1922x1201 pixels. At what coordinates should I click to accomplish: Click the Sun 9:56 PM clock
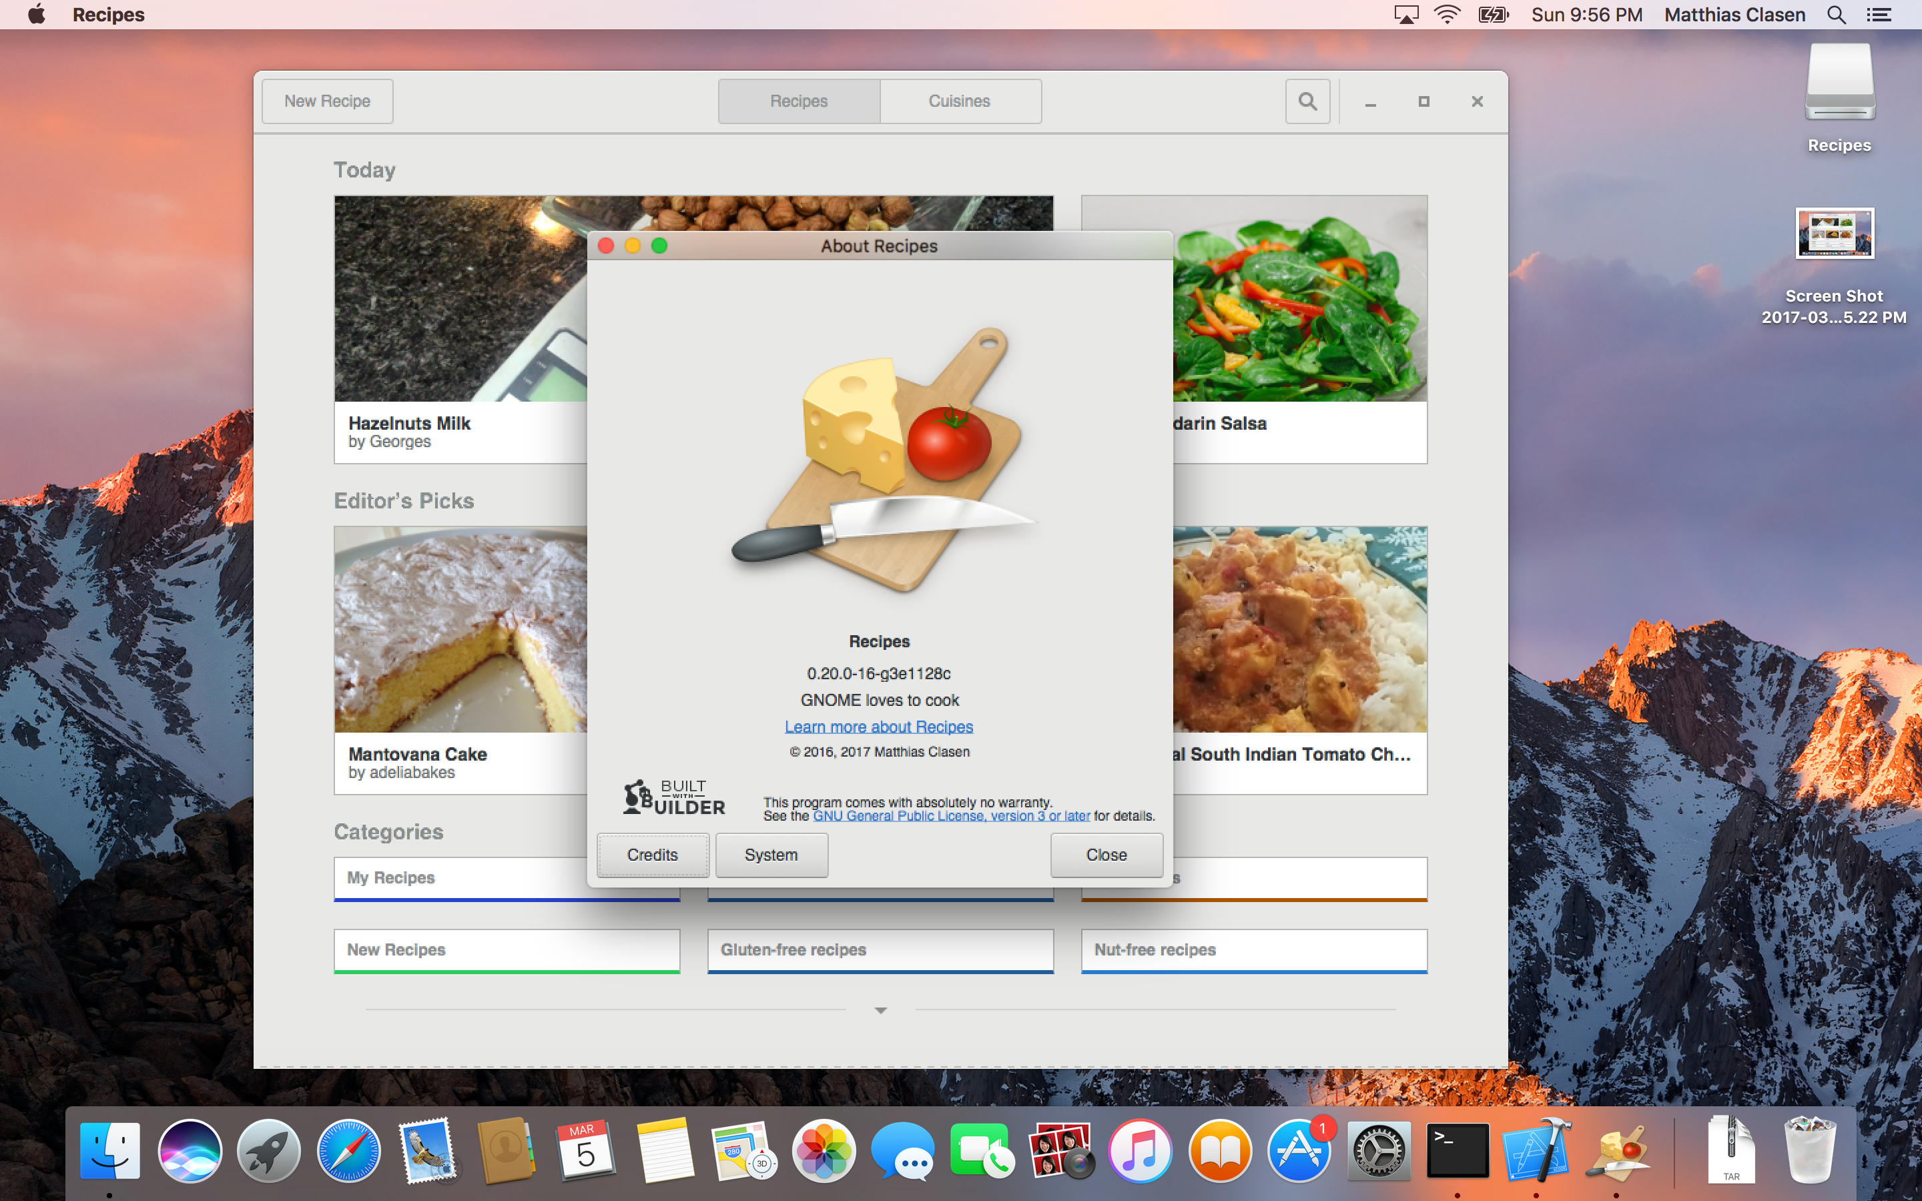[1586, 14]
